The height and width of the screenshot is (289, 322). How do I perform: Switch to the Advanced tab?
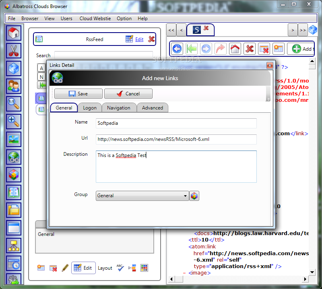[153, 108]
